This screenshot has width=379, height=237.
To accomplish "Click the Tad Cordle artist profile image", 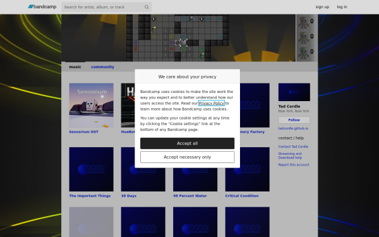I will pyautogui.click(x=294, y=92).
